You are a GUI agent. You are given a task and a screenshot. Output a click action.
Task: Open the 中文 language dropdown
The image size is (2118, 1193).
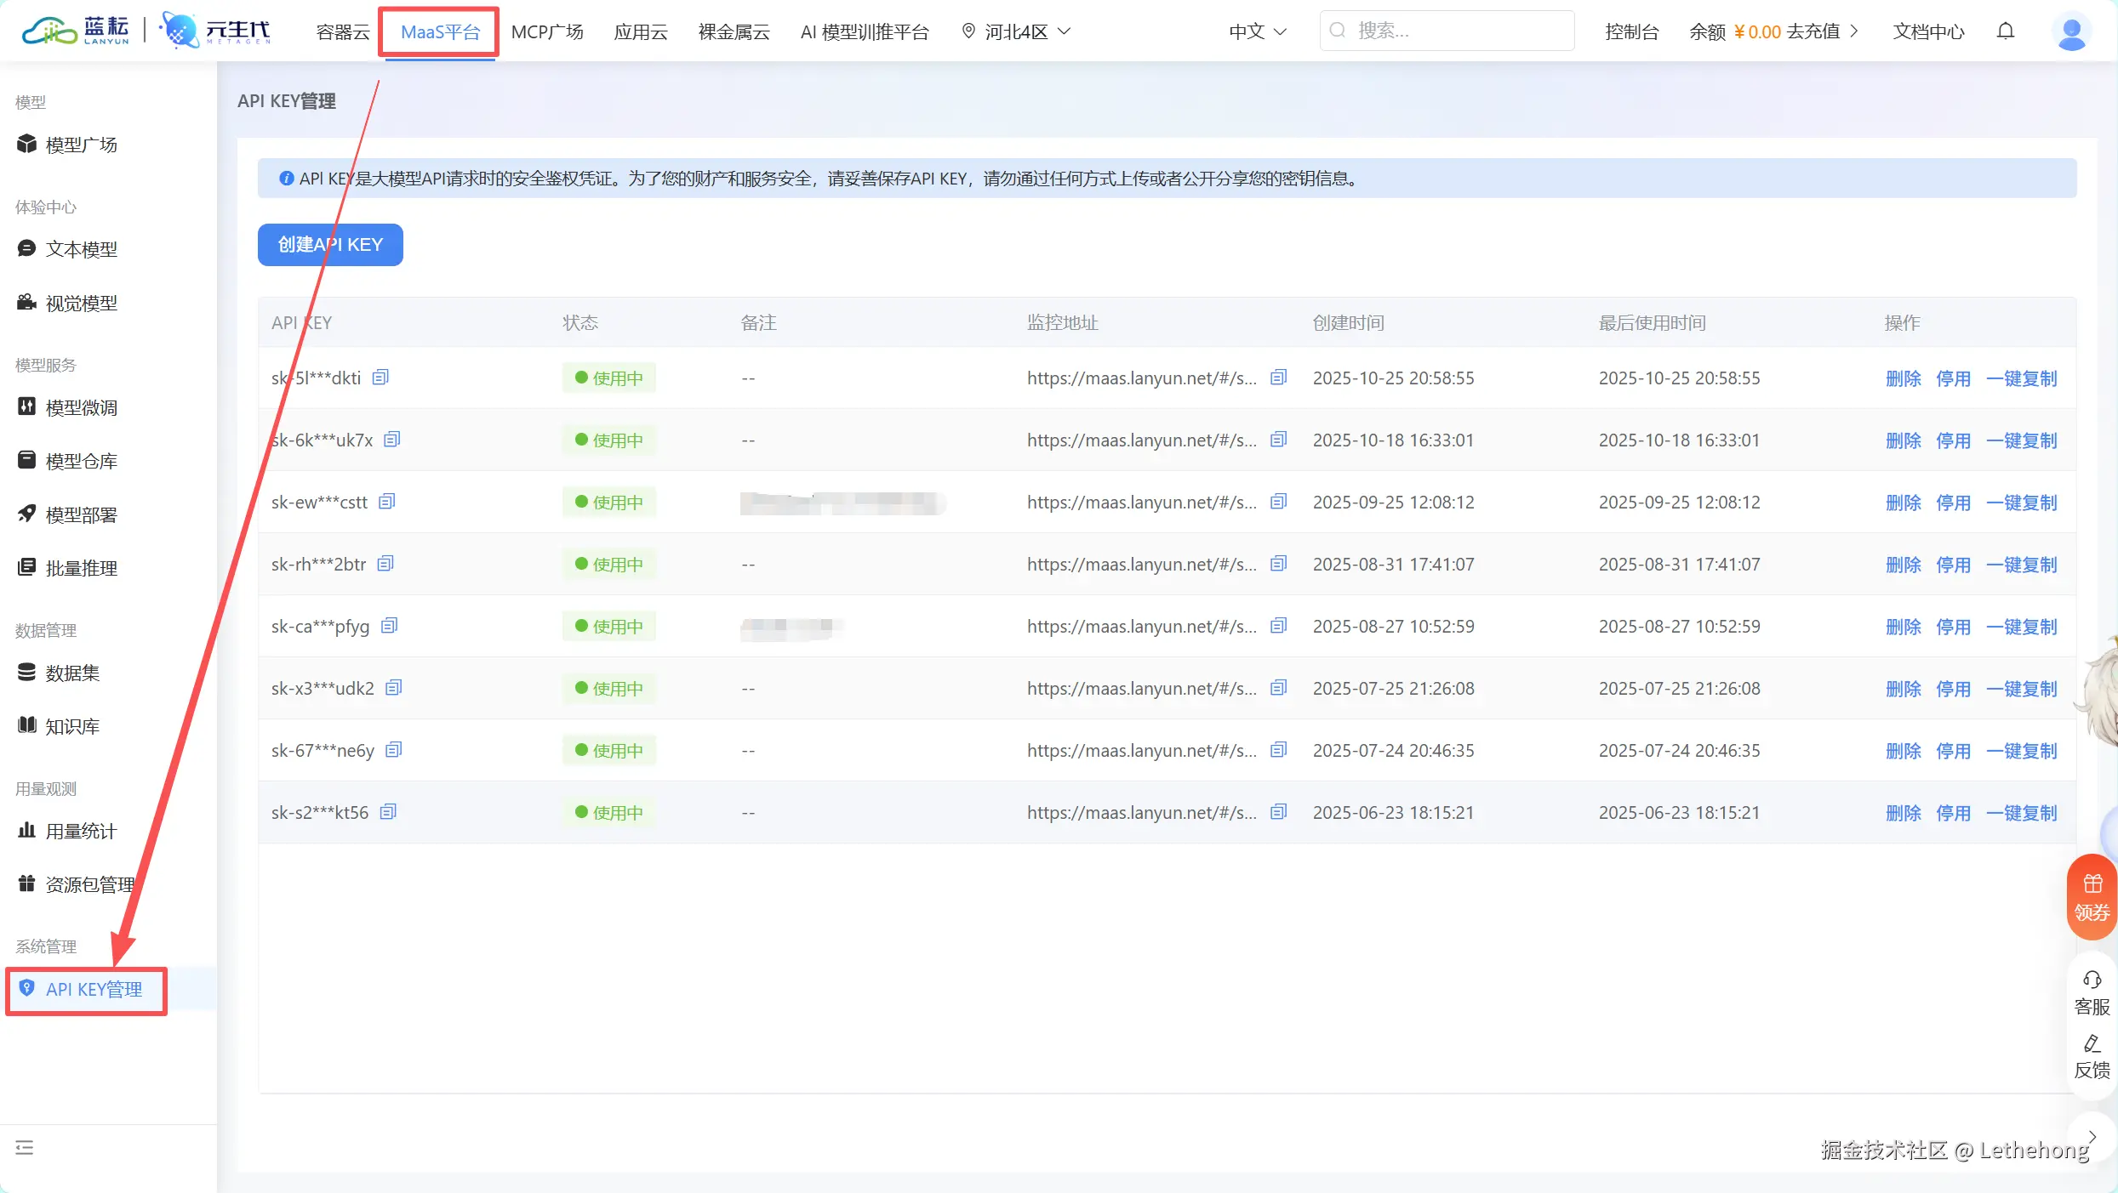pyautogui.click(x=1257, y=31)
